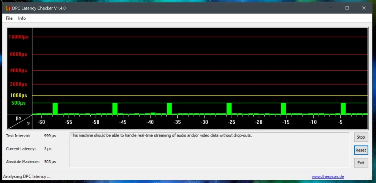Image resolution: width=376 pixels, height=183 pixels.
Task: Click the -55 time axis label
Action: [x=69, y=122]
